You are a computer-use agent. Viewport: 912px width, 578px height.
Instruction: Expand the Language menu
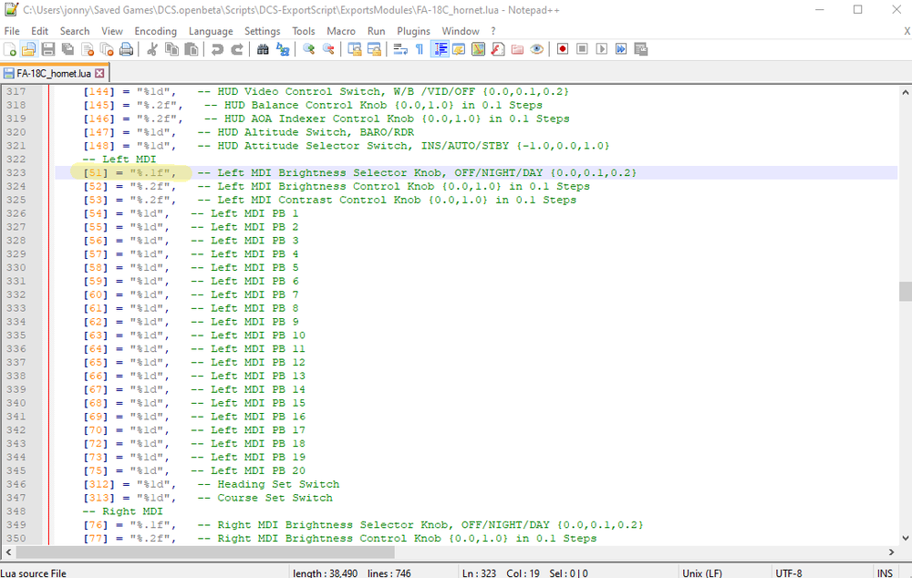211,31
